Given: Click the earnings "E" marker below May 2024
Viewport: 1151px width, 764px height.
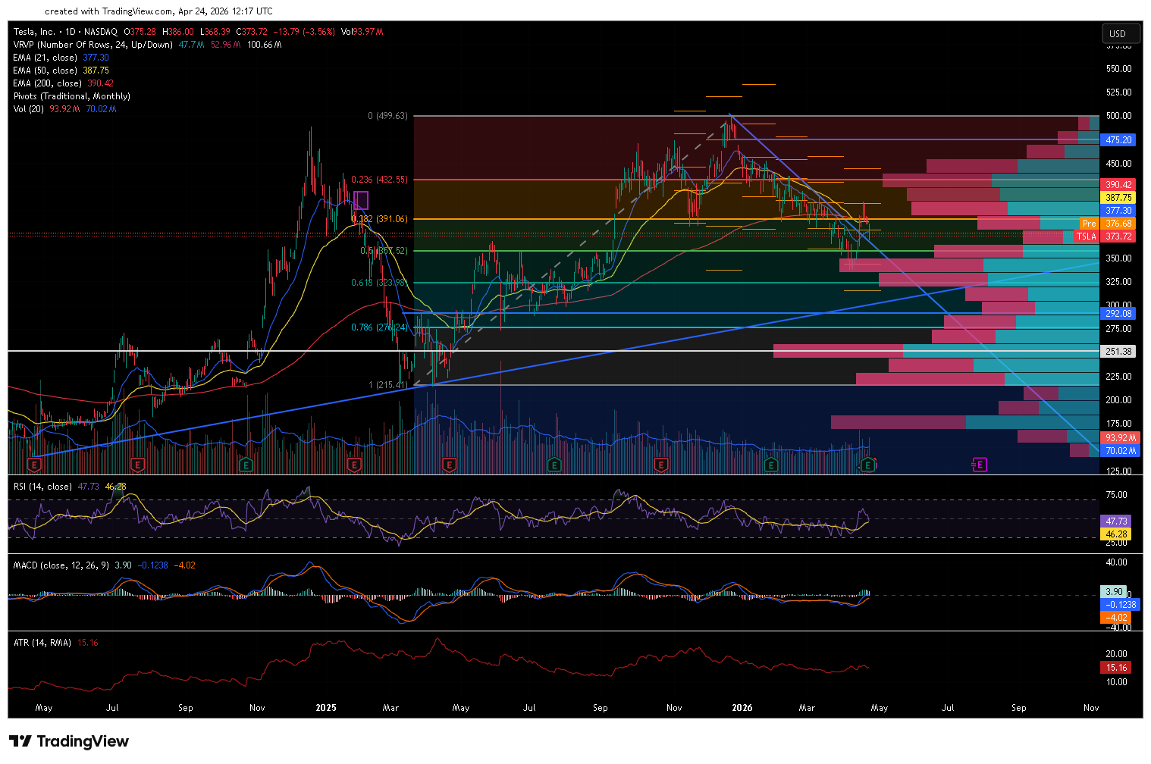Looking at the screenshot, I should click(33, 465).
